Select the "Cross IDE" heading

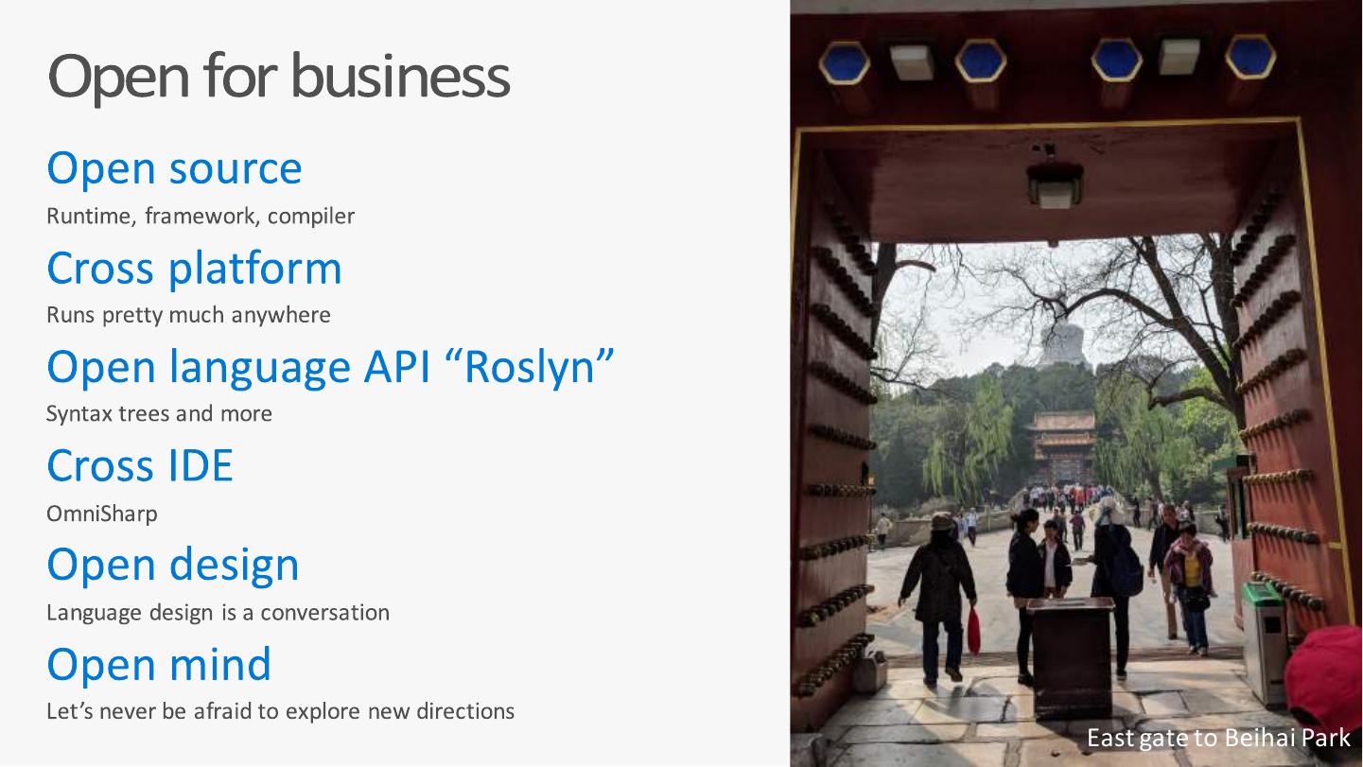point(140,466)
